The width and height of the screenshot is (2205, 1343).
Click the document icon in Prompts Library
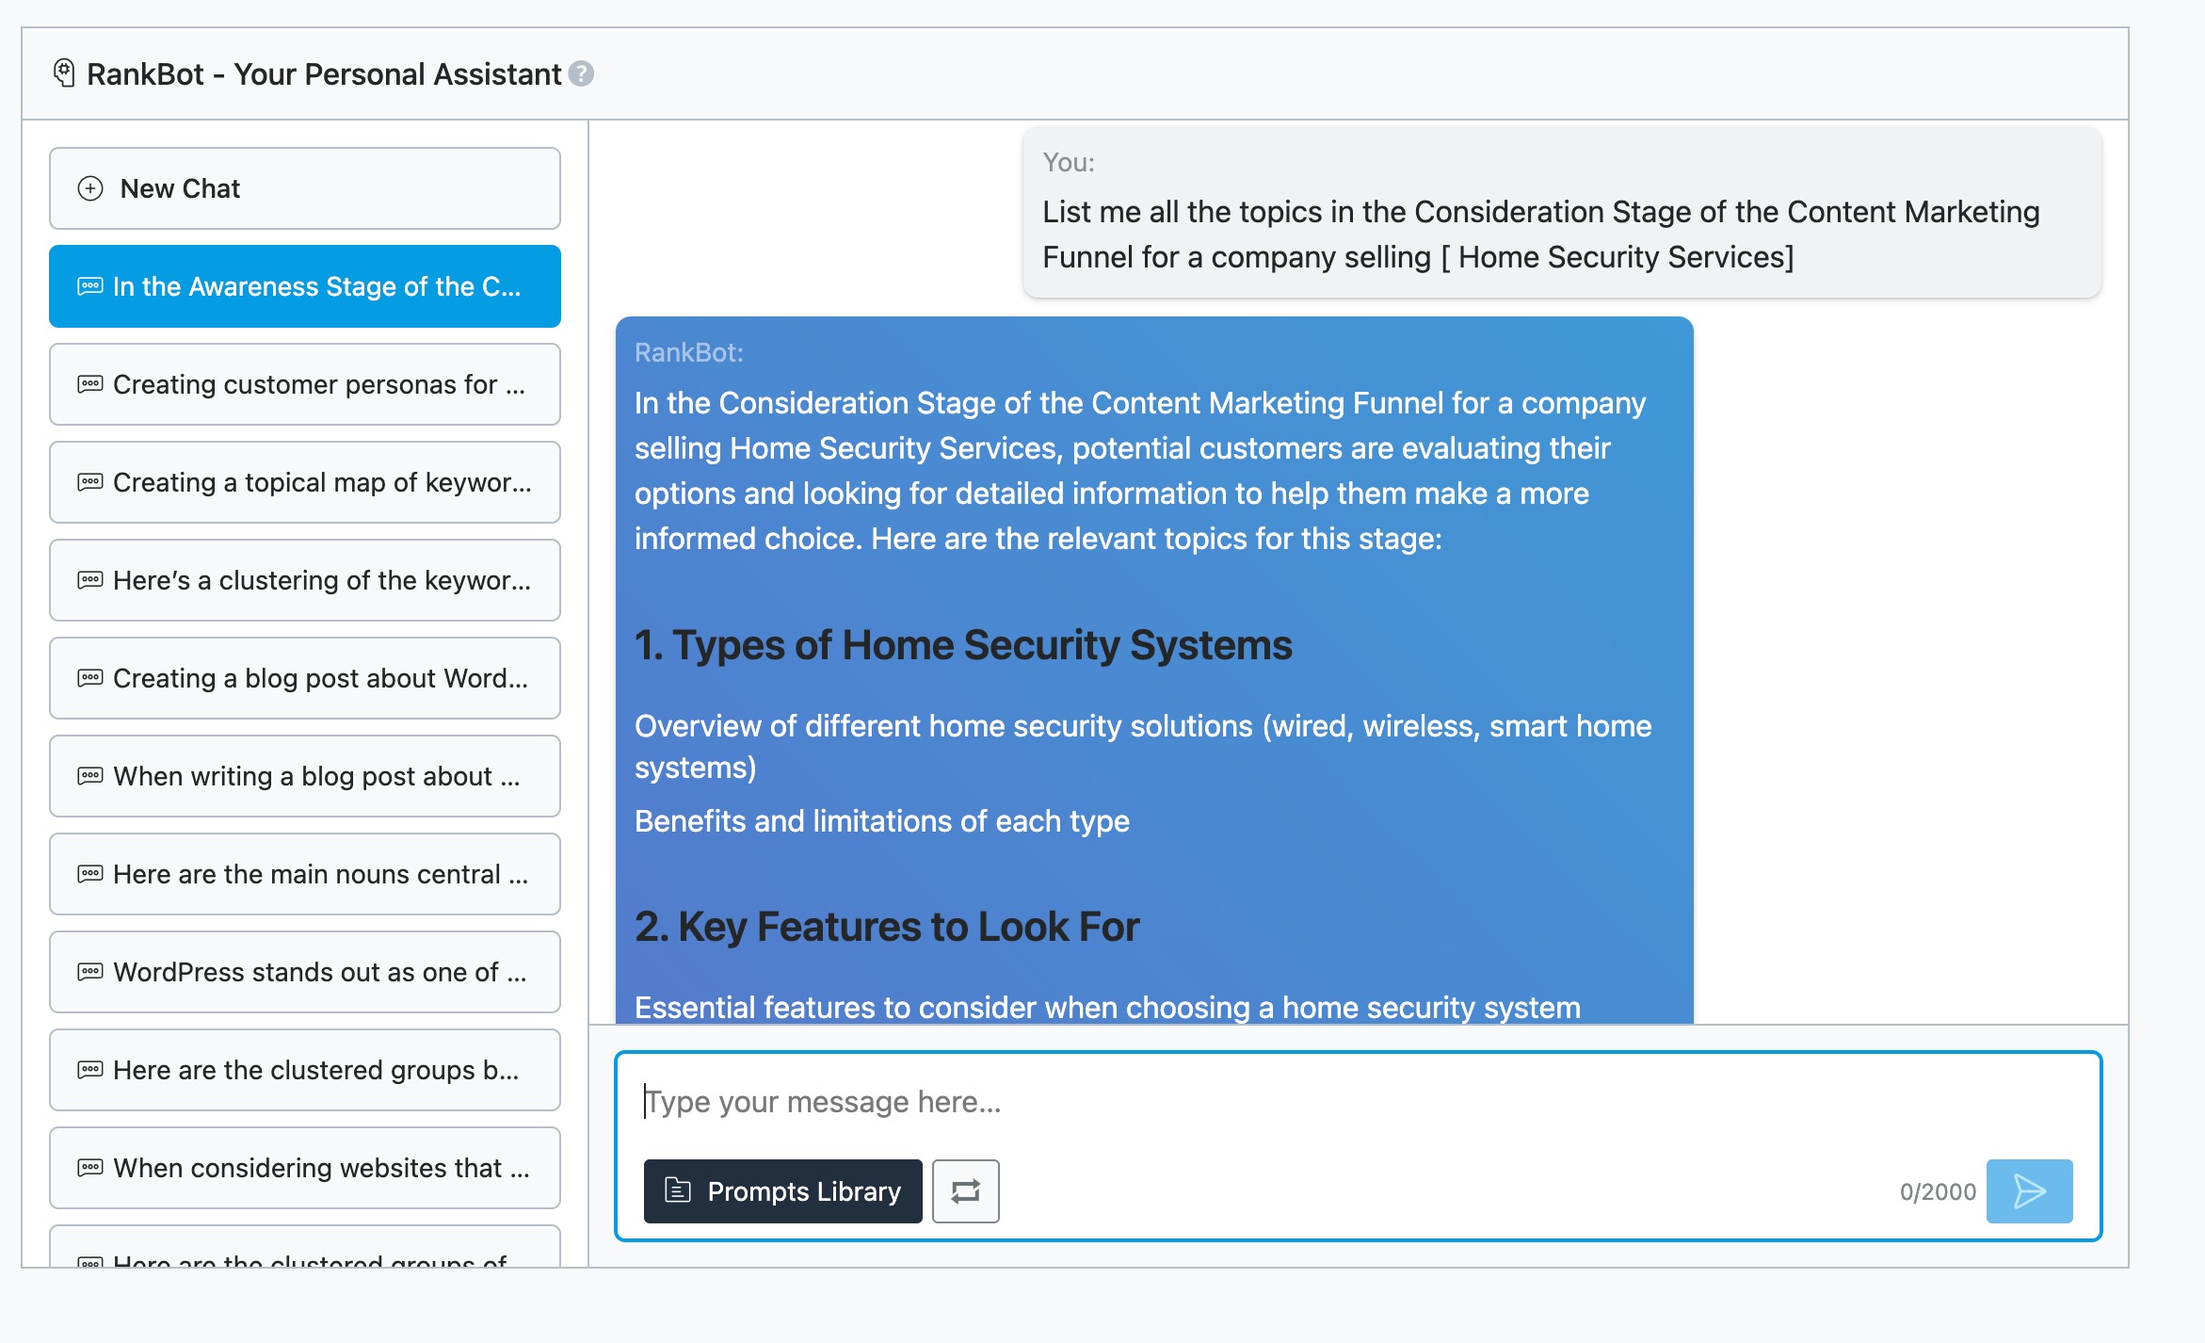pos(677,1190)
